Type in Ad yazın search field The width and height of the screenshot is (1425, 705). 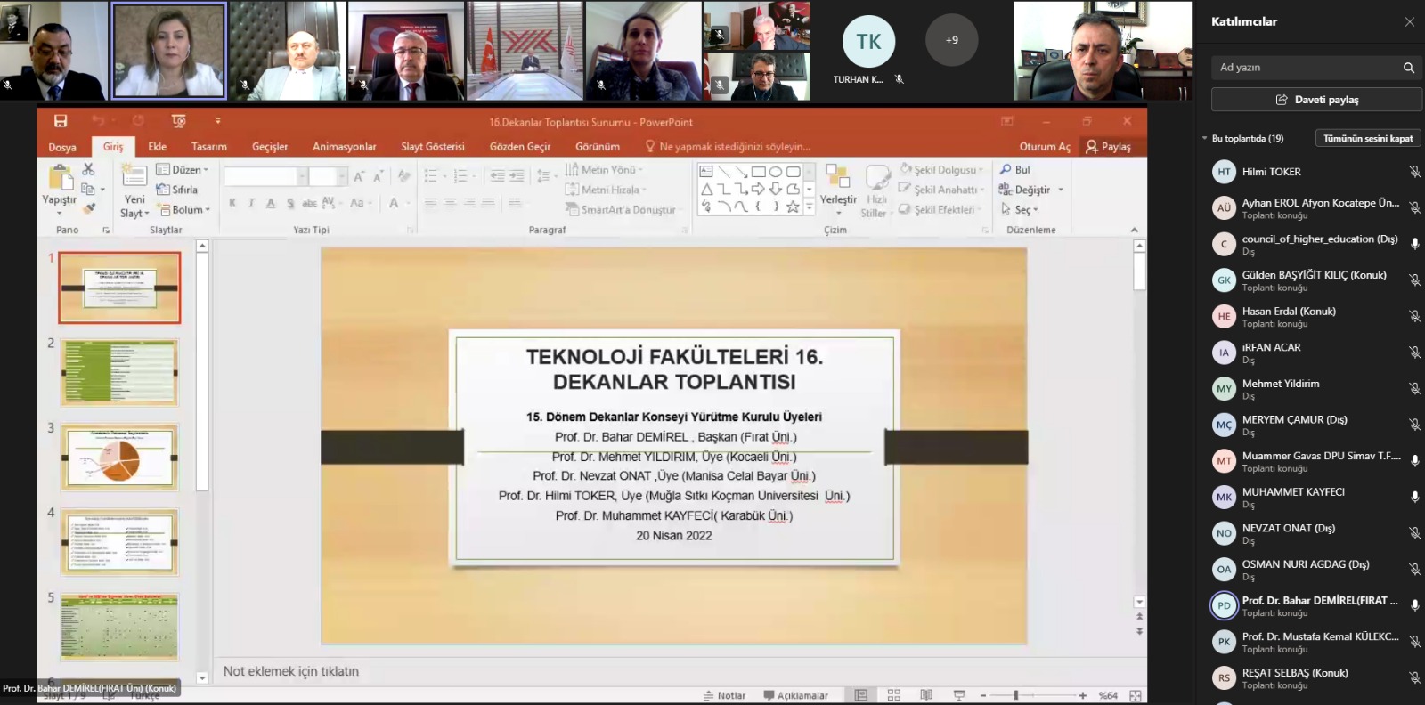coord(1306,68)
